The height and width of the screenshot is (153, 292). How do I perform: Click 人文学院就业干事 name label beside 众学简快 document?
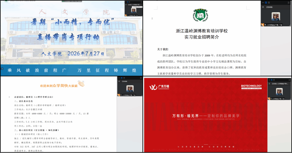(129, 95)
